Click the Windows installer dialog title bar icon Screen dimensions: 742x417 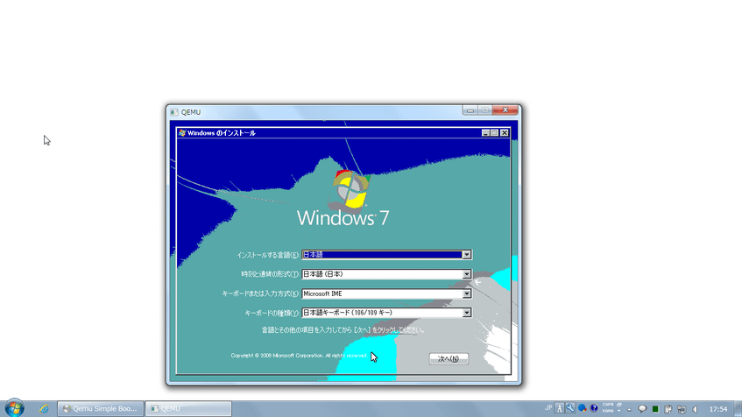pyautogui.click(x=182, y=133)
